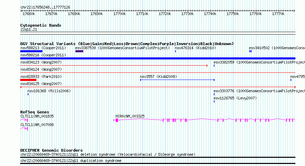Click esv3382059 small blue marker

point(214,66)
